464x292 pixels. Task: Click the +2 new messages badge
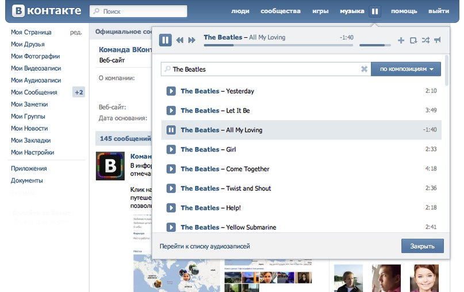point(79,92)
